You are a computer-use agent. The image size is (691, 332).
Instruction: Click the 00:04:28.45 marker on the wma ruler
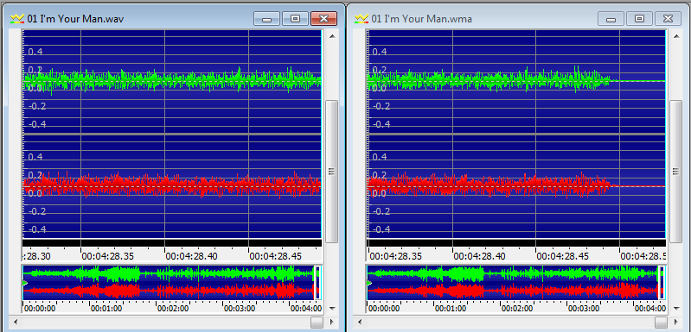point(563,255)
